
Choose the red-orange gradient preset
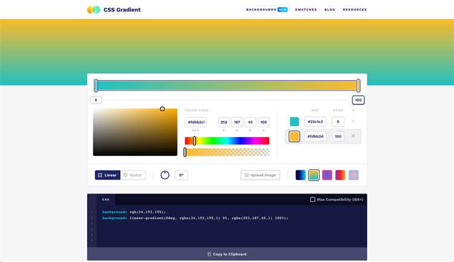coord(340,175)
